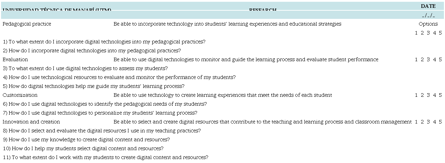
Task: Pick rating 4 in the Customization row
Action: coord(434,95)
